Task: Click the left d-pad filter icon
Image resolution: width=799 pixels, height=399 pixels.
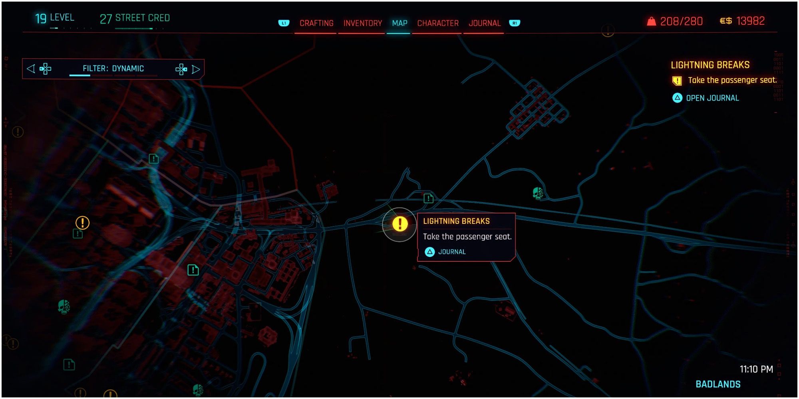Action: click(45, 69)
